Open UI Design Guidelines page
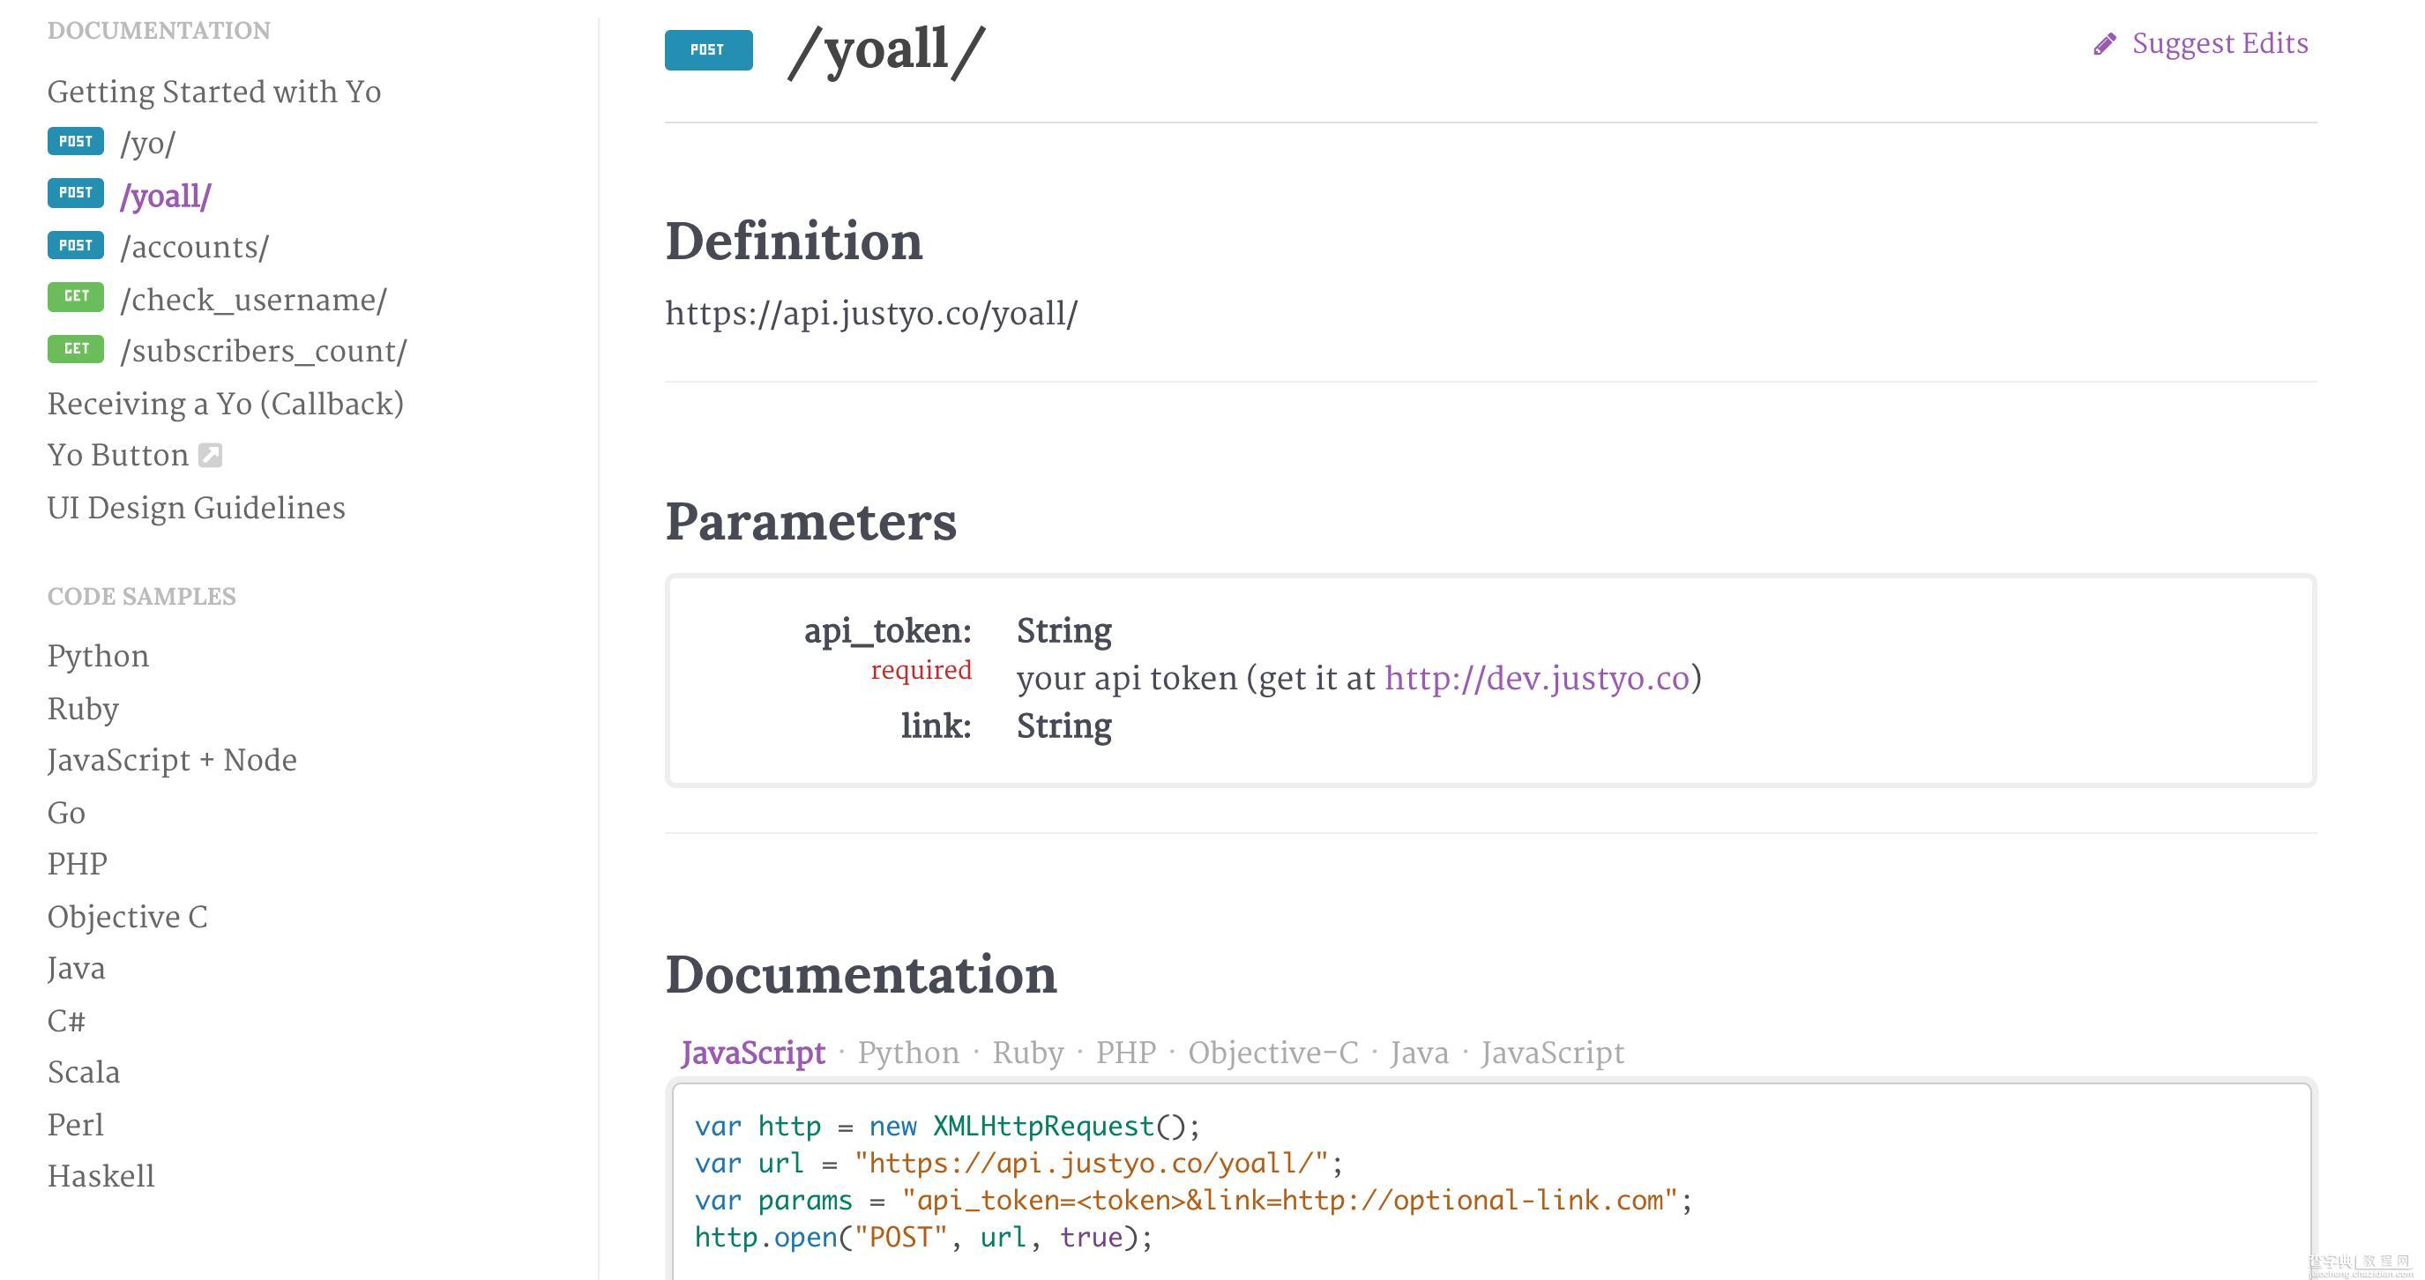Screen dimensions: 2425x1280 coord(197,509)
